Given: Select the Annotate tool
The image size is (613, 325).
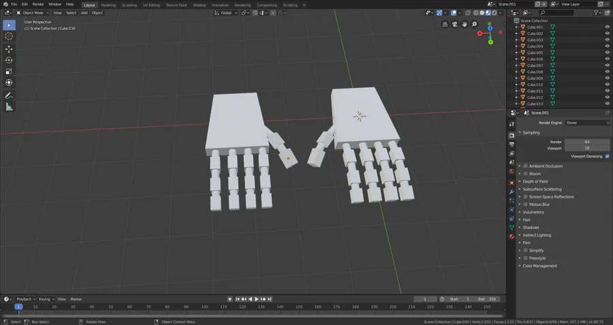Looking at the screenshot, I should [9, 95].
